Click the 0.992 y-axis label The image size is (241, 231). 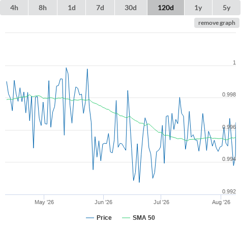(229, 191)
